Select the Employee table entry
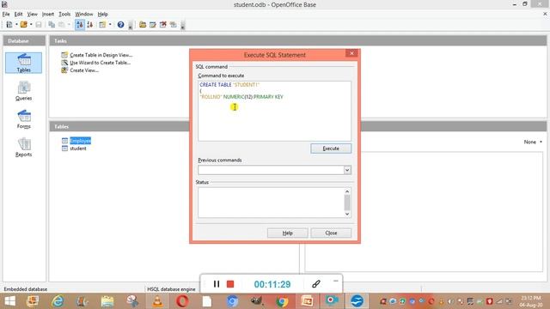The image size is (550, 309). click(80, 141)
